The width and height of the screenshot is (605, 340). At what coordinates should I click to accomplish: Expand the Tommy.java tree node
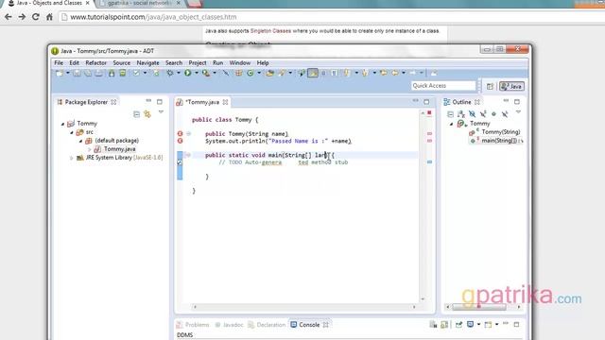click(x=89, y=149)
